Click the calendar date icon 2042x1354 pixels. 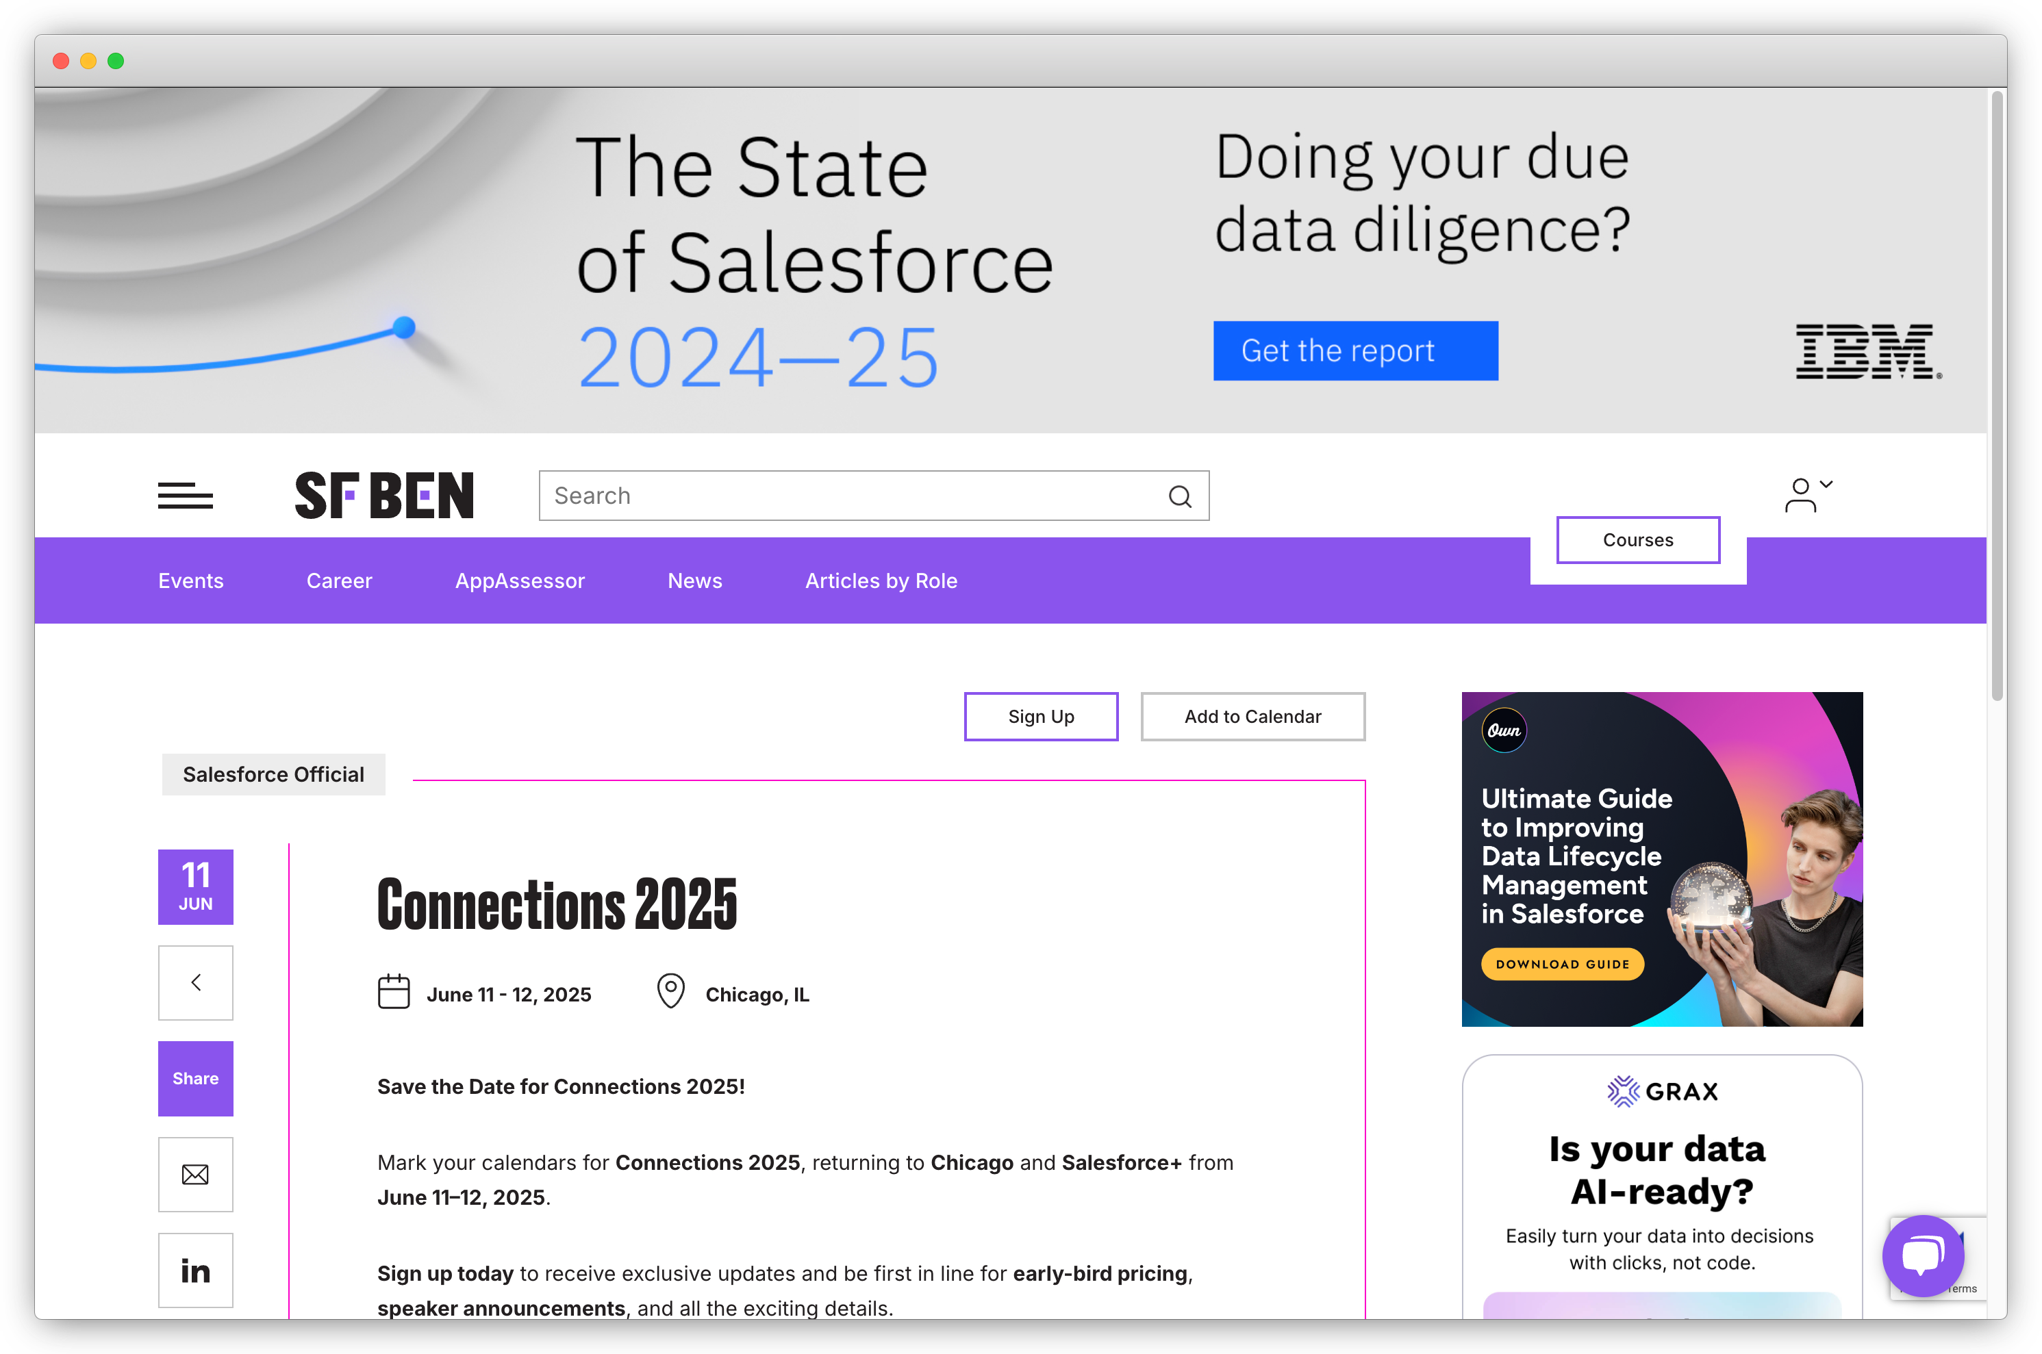pos(394,991)
